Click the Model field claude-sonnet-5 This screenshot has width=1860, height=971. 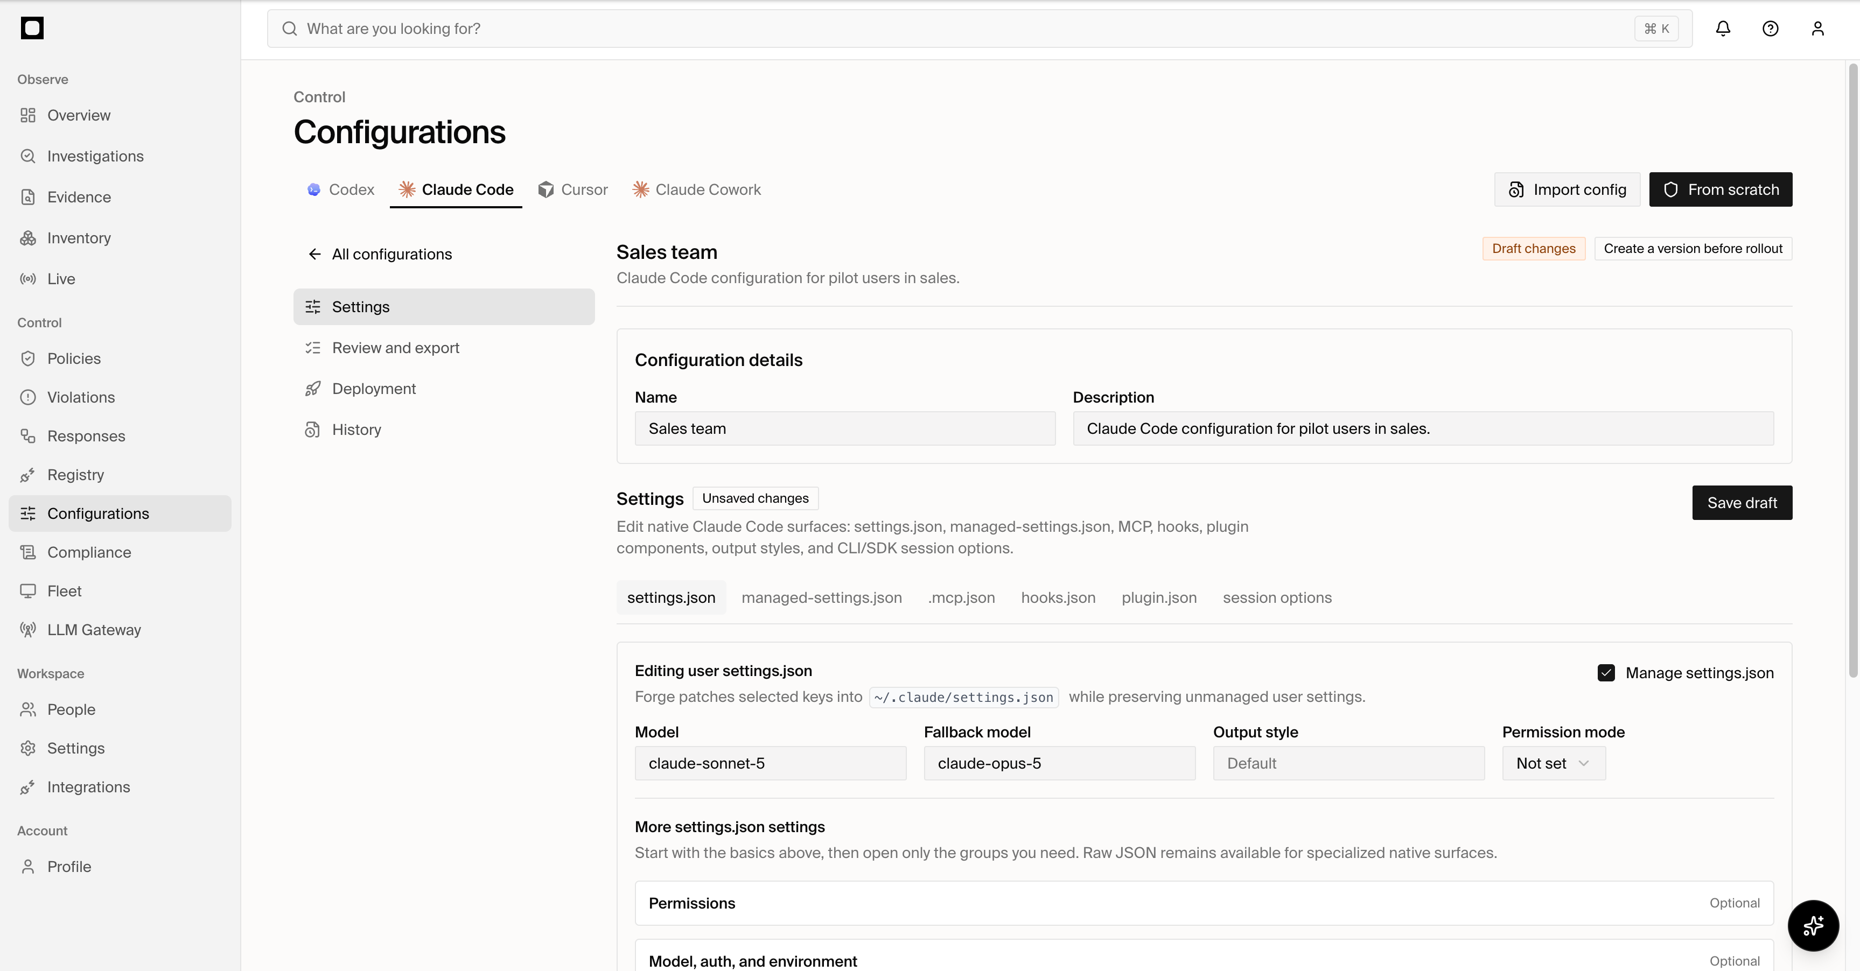tap(771, 763)
